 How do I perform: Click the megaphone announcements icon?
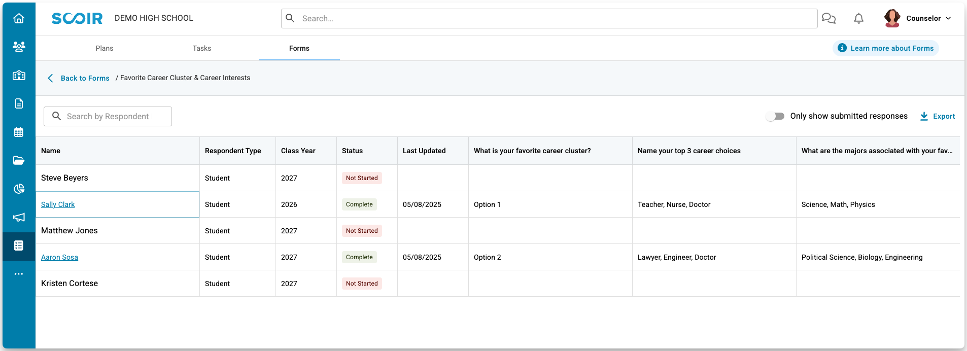(x=19, y=217)
